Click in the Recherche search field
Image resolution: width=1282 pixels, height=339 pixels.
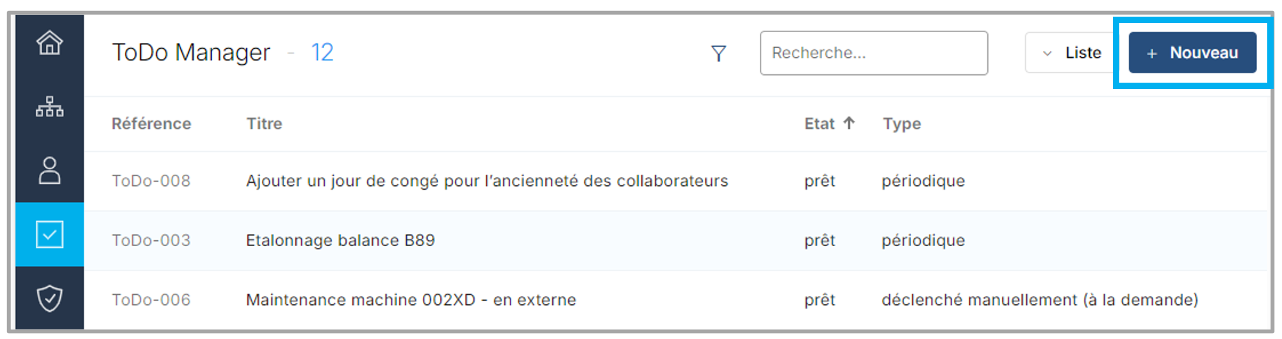(x=873, y=53)
